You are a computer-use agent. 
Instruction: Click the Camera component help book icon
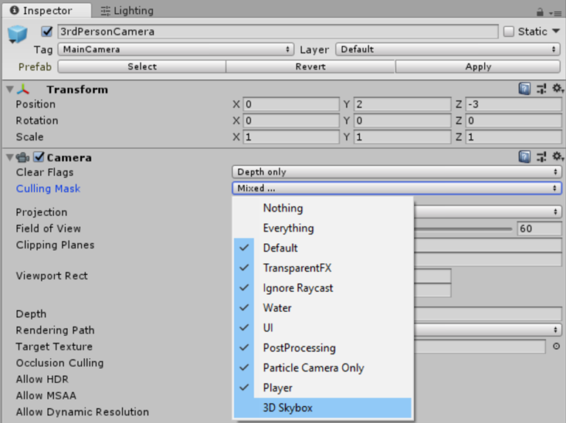coord(524,157)
